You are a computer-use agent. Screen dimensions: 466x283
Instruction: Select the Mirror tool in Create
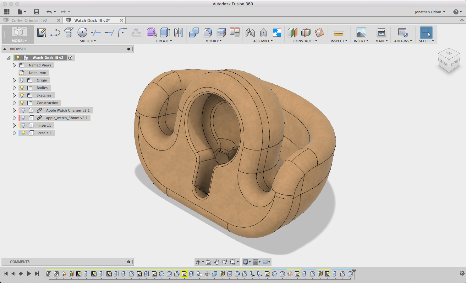pos(178,32)
